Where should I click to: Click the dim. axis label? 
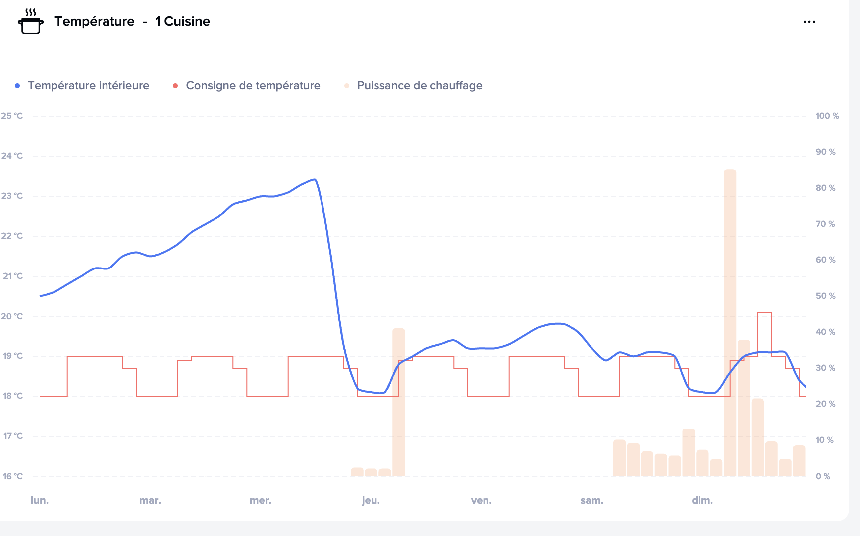pyautogui.click(x=702, y=500)
